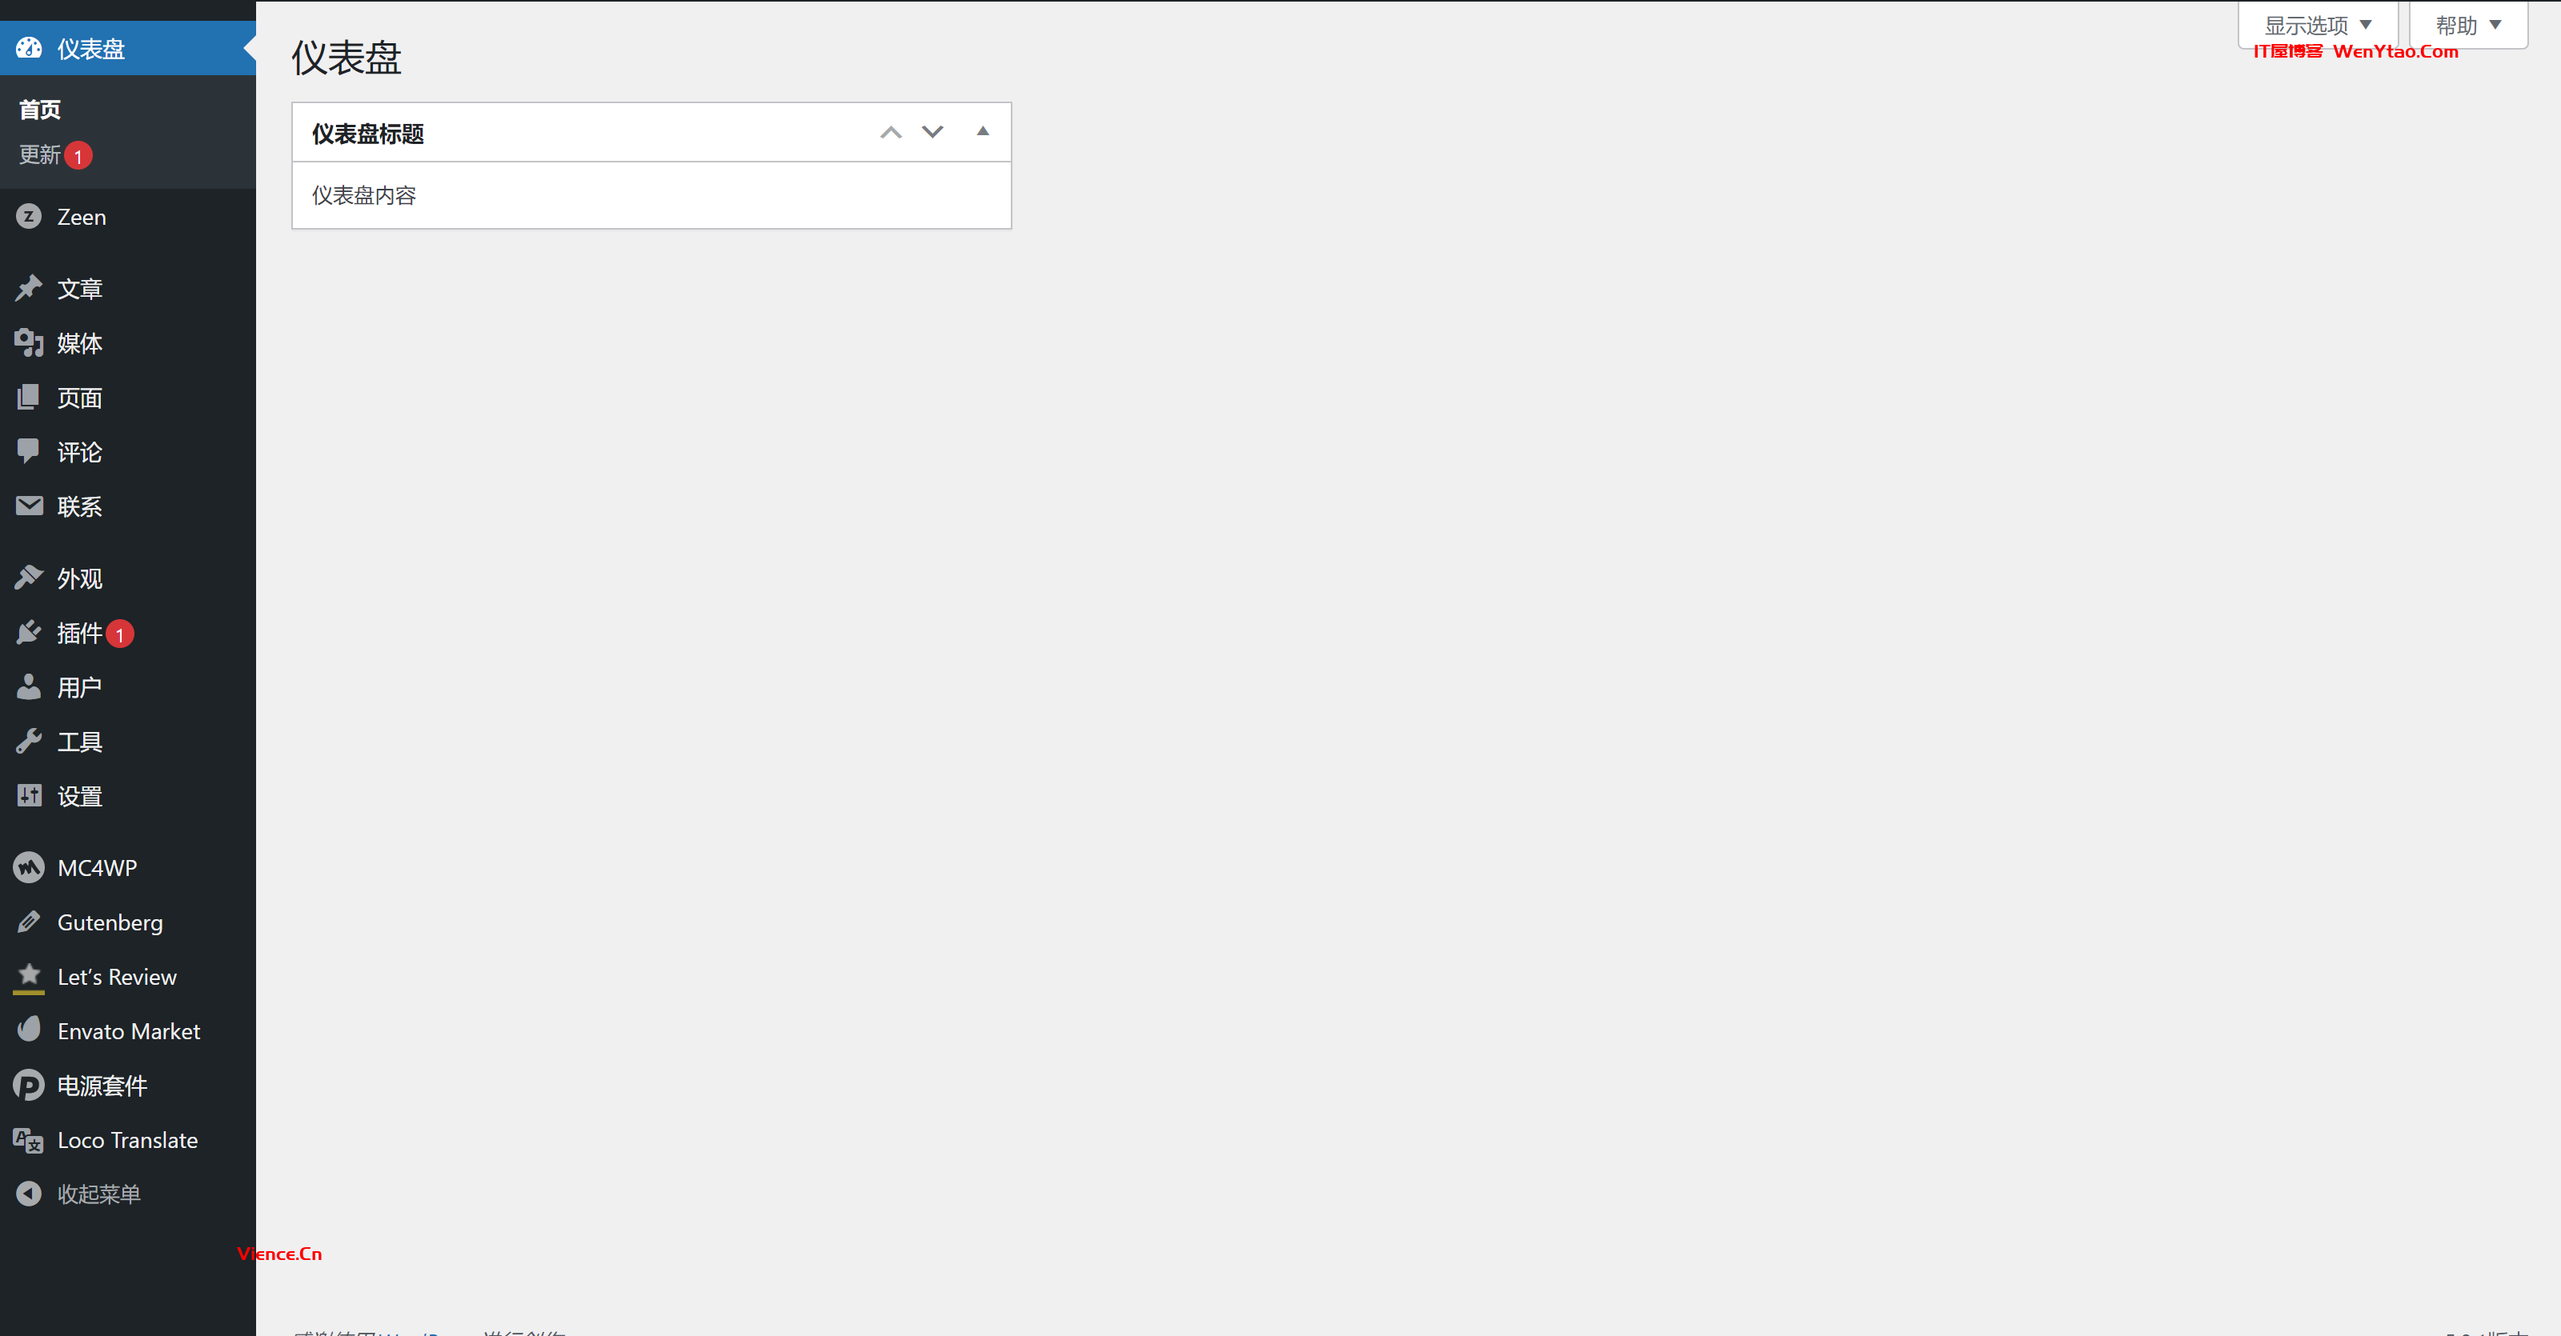The height and width of the screenshot is (1336, 2561).
Task: Expand the 显示选项 screen options dropdown
Action: tap(2319, 25)
